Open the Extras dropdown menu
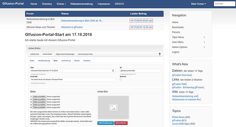Screen dimensions: 236x127 click(61, 4)
